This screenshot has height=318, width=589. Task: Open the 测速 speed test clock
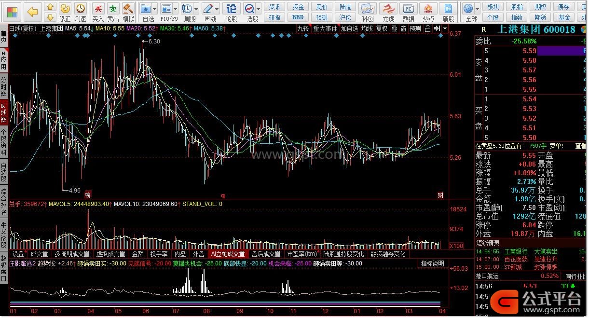coord(80,9)
